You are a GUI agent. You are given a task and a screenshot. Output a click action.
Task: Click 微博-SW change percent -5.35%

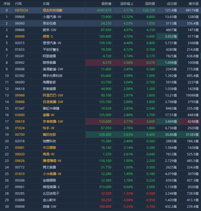coord(128,207)
